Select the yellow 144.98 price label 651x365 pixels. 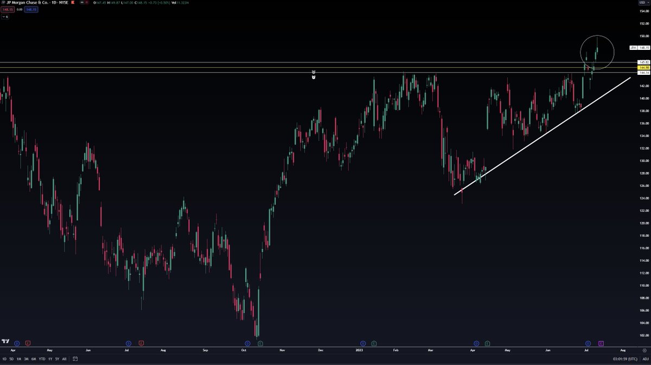[x=643, y=67]
